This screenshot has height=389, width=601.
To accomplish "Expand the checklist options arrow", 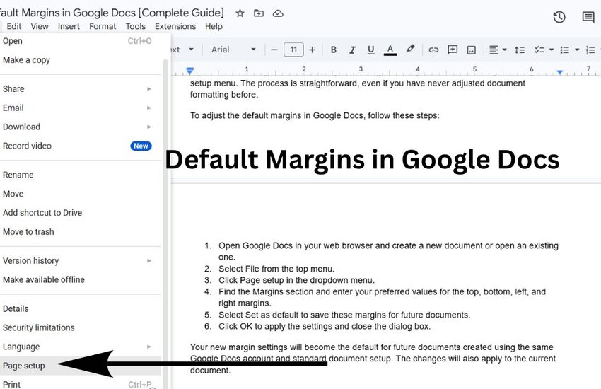I will (x=552, y=50).
